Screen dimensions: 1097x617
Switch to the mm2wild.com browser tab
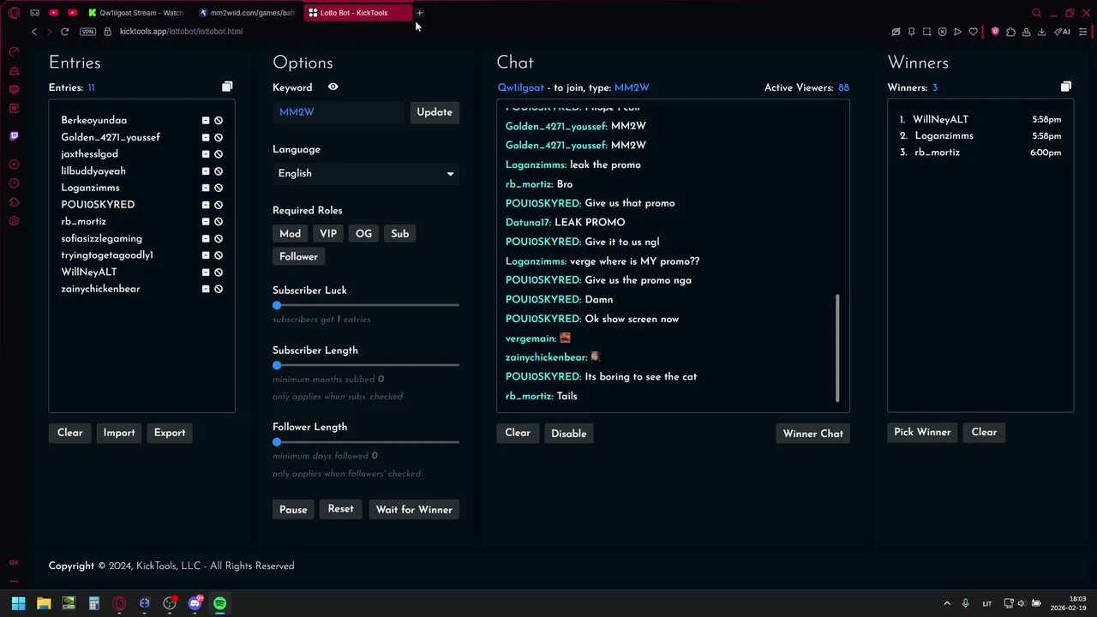click(x=247, y=13)
